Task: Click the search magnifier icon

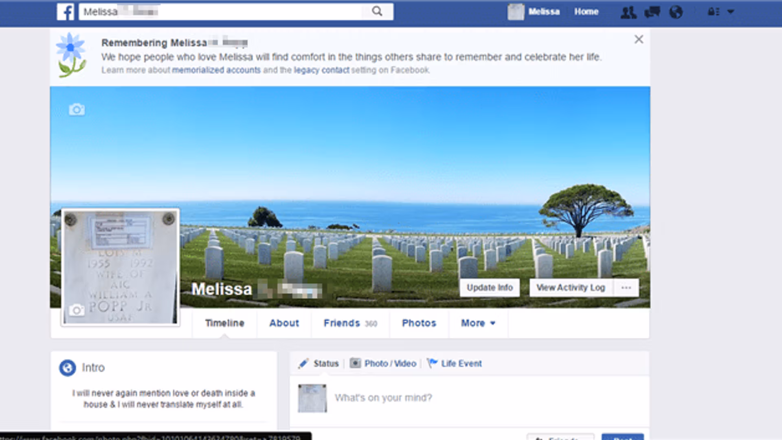Action: point(377,11)
